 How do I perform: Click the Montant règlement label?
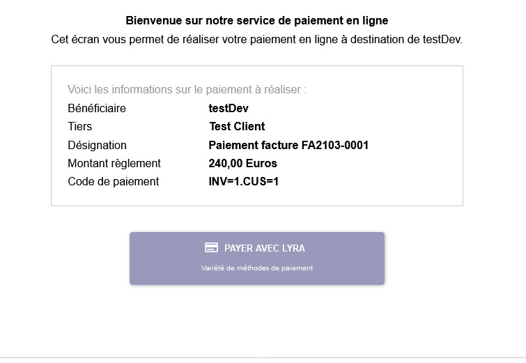114,164
